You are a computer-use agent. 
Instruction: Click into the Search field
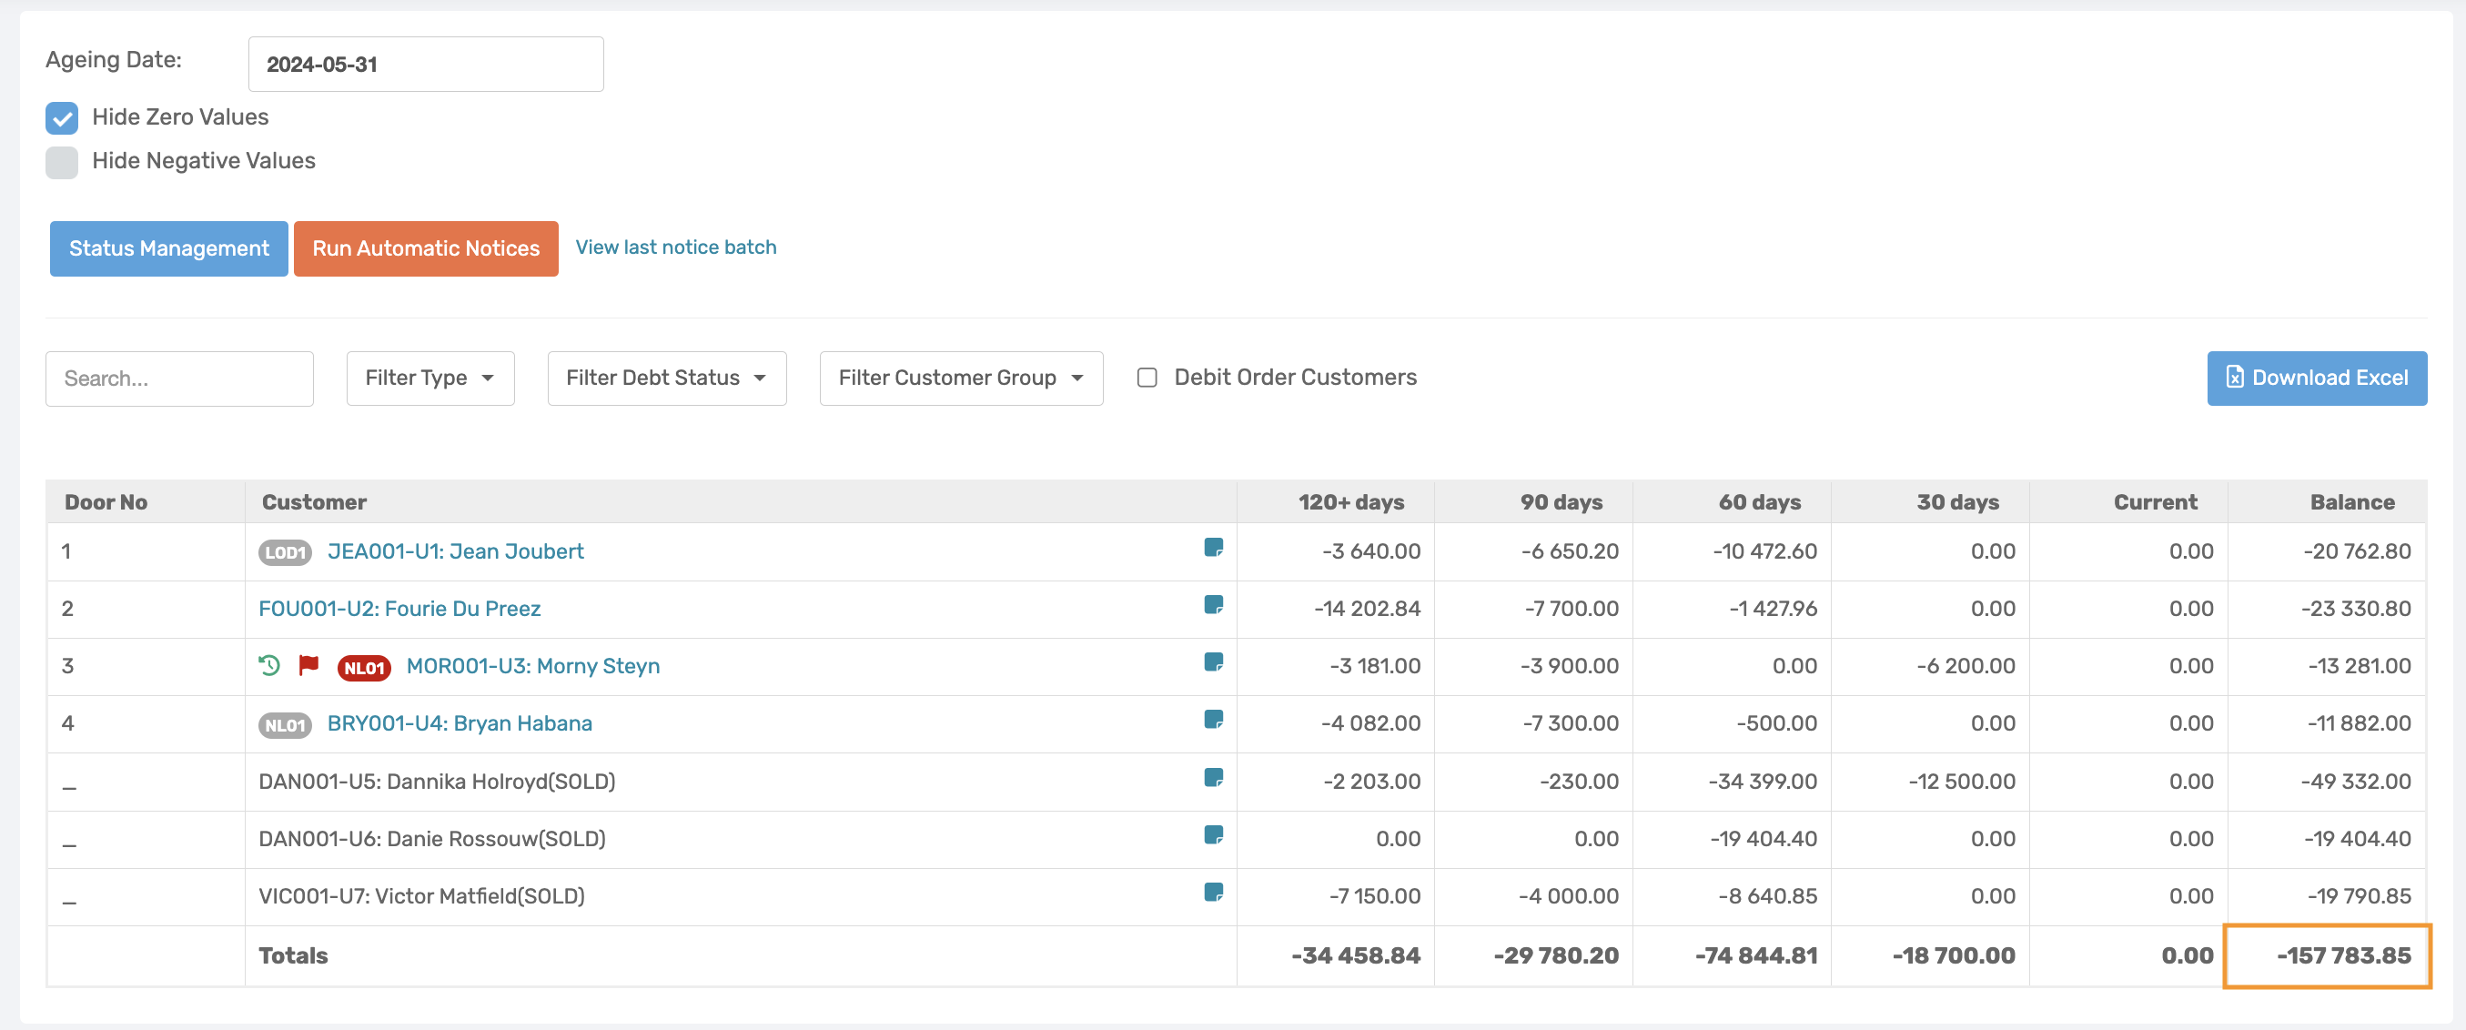(x=179, y=379)
